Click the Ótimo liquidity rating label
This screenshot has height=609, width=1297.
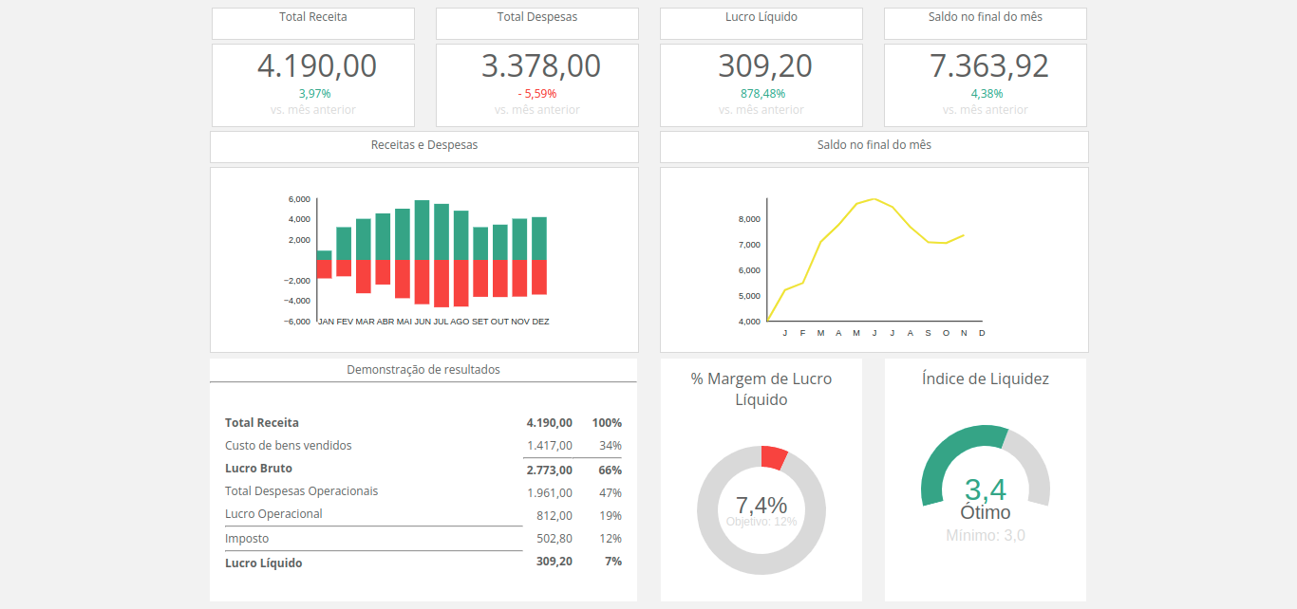pos(986,511)
